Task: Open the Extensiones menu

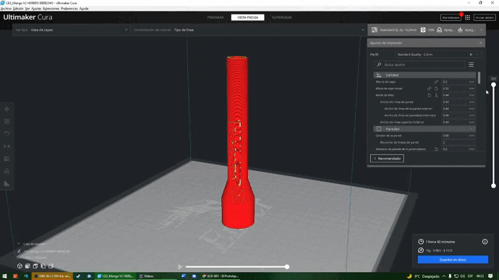Action: click(x=51, y=9)
